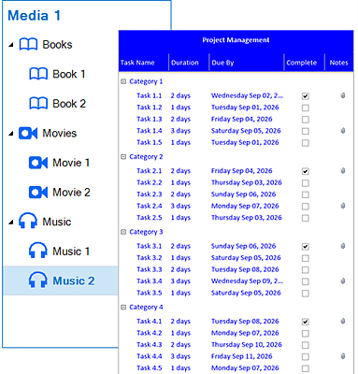This screenshot has width=358, height=374.
Task: Open the notes attachment for Task 4.4
Action: click(x=343, y=356)
